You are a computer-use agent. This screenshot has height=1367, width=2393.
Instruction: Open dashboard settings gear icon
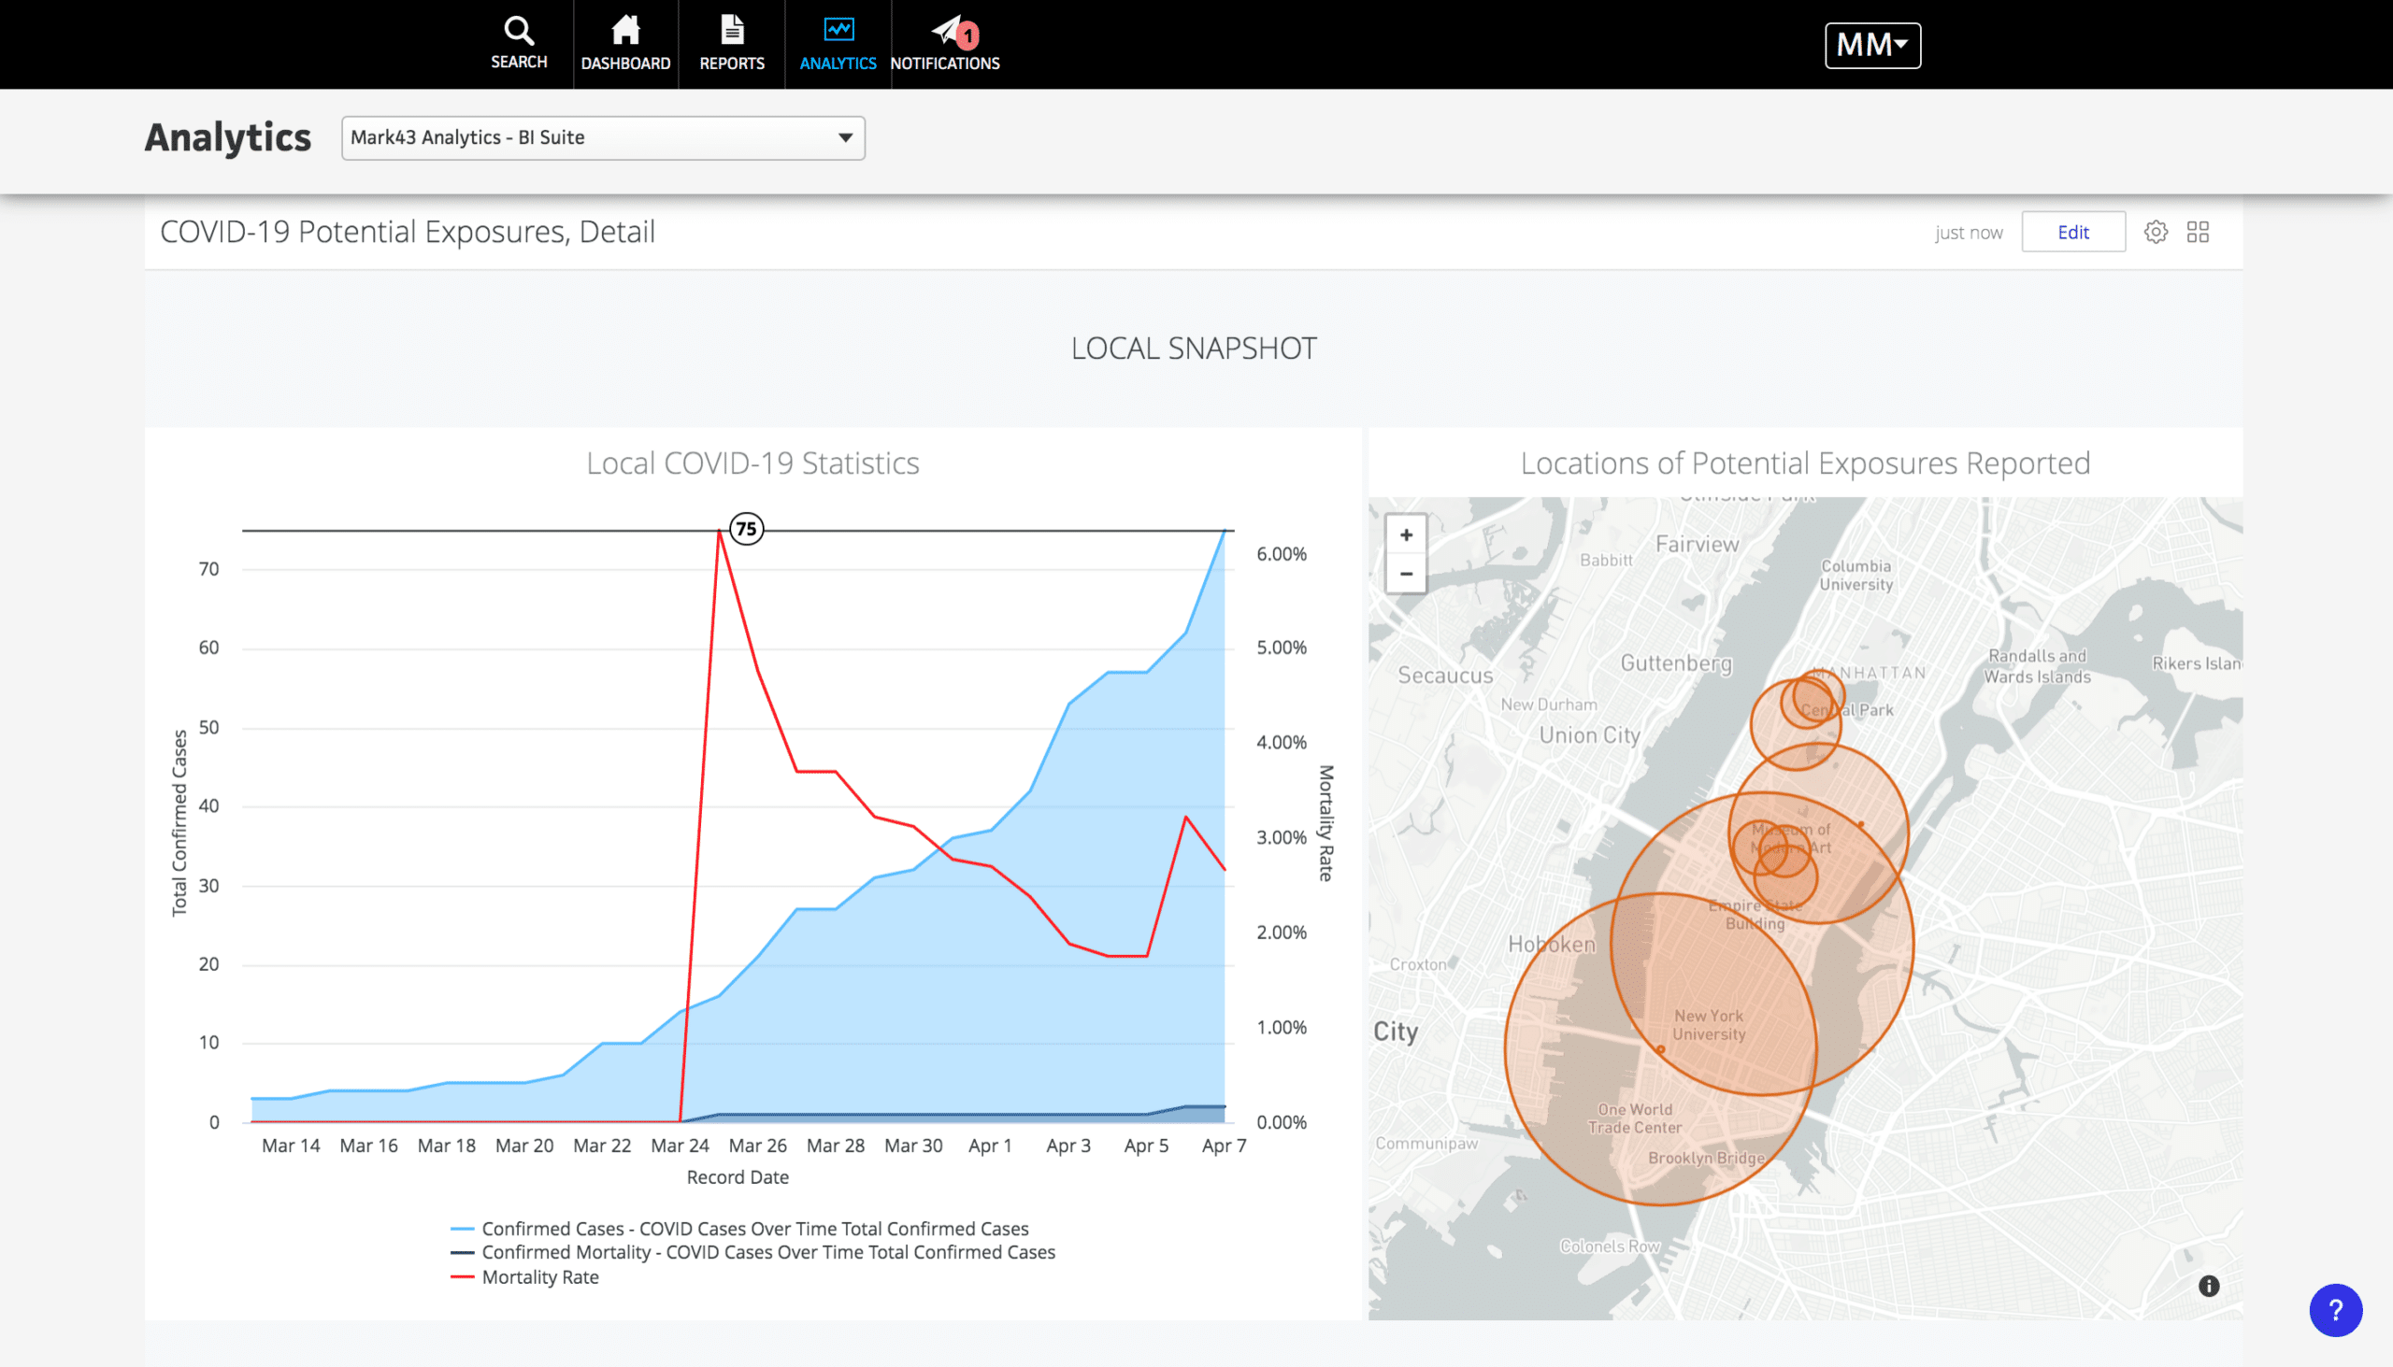click(2156, 232)
